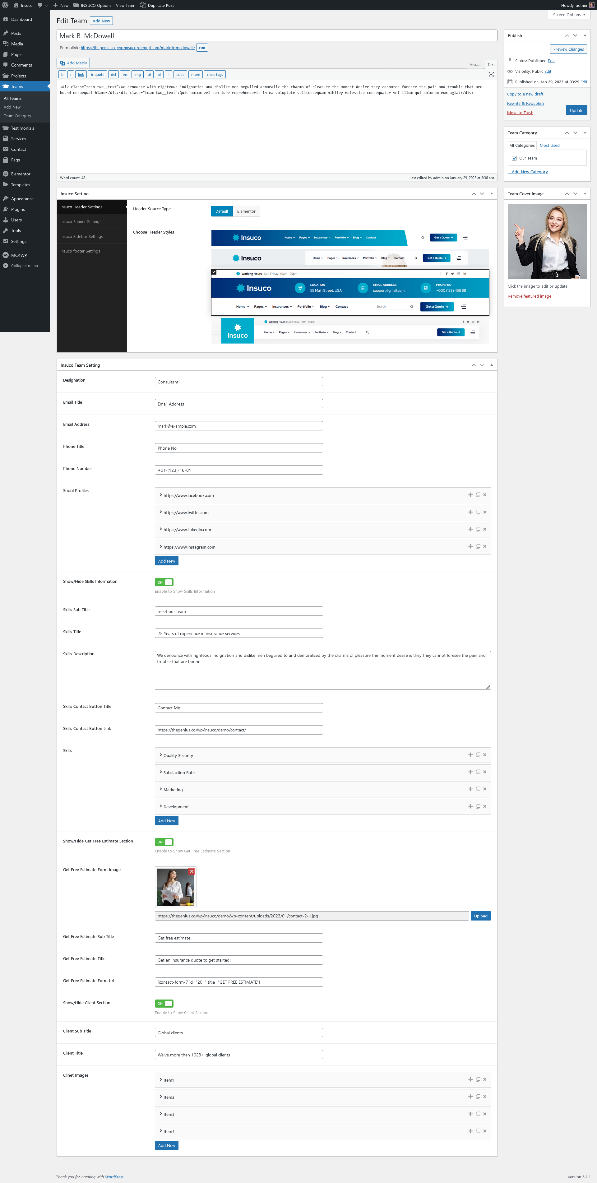The height and width of the screenshot is (1183, 597).
Task: Clone the Marketing skill item
Action: pos(478,789)
